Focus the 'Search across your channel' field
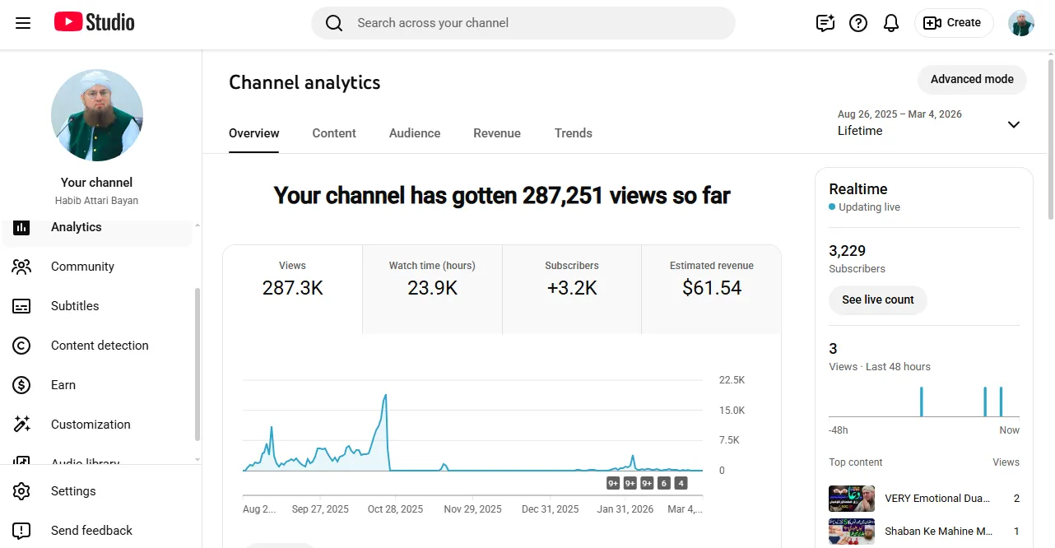 pyautogui.click(x=523, y=23)
